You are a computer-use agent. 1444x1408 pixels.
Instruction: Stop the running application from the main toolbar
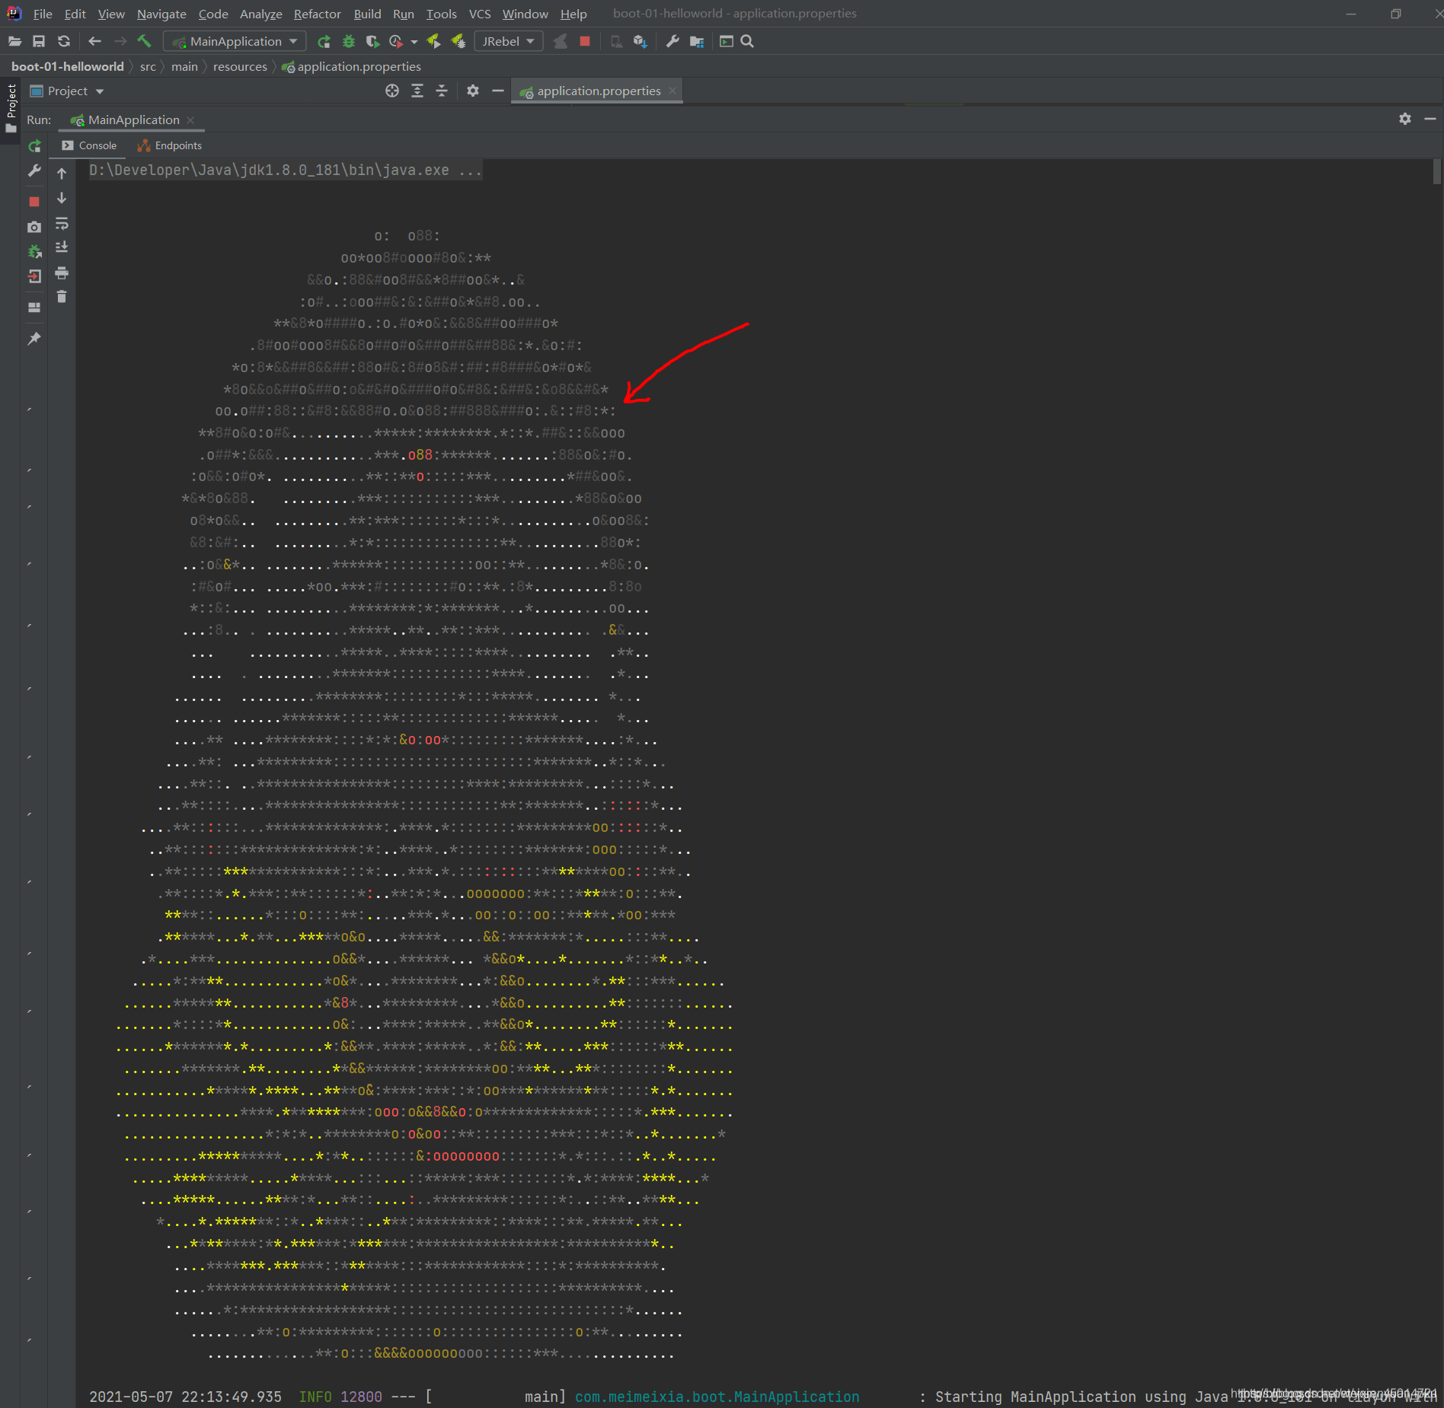585,41
